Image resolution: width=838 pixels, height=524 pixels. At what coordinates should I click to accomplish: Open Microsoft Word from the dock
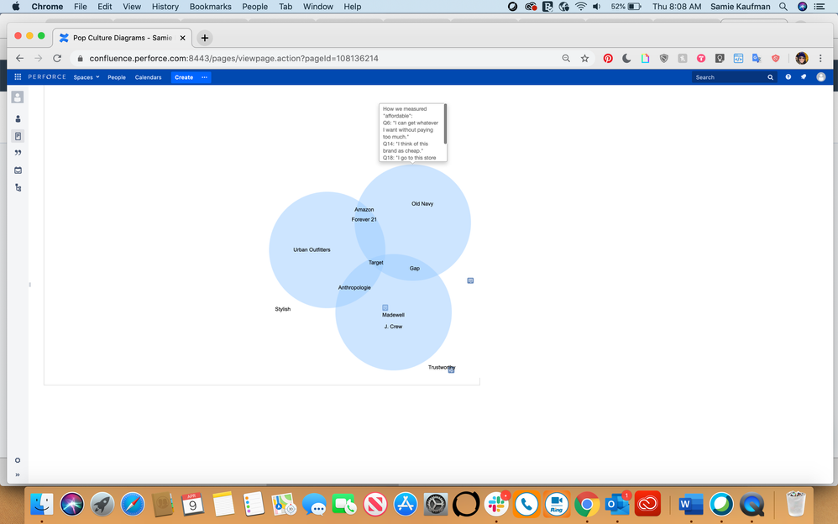click(690, 504)
